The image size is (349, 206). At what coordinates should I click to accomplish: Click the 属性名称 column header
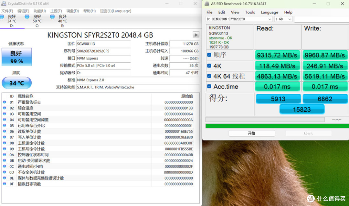pos(26,96)
